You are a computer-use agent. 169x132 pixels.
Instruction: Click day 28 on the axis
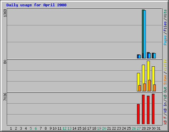point(144,128)
